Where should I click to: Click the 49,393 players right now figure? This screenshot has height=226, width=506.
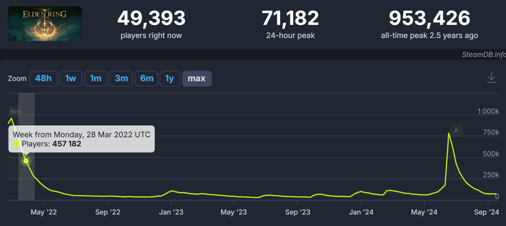[151, 18]
